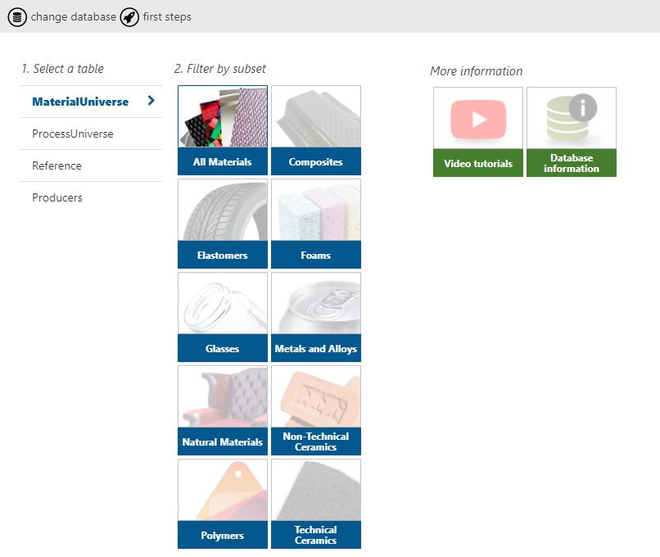This screenshot has width=660, height=557.
Task: Click the Database information icon
Action: [x=572, y=118]
